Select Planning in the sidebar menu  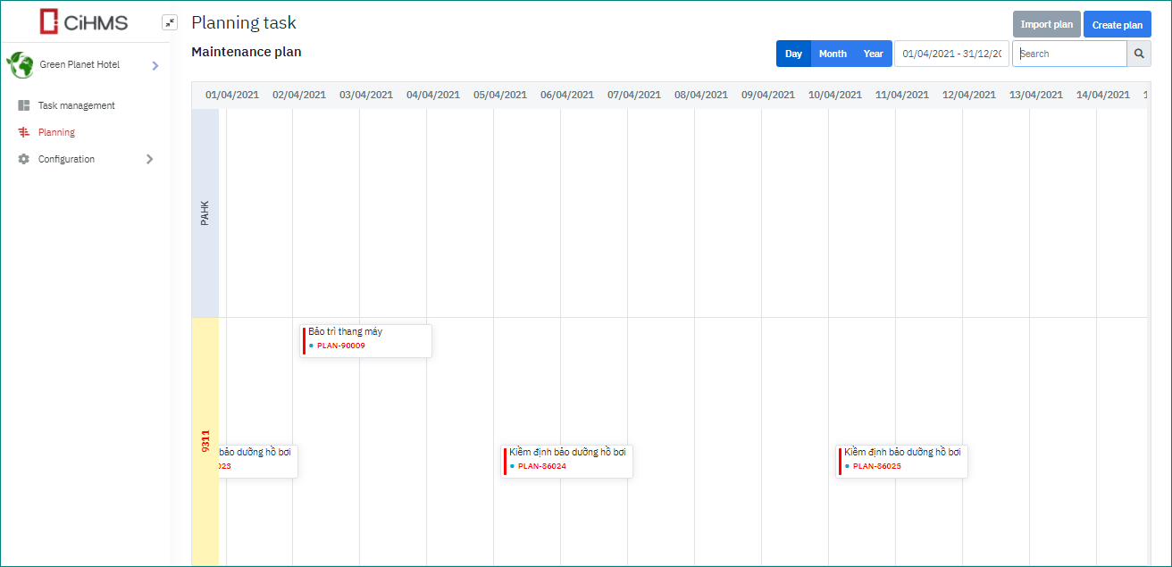pos(56,132)
